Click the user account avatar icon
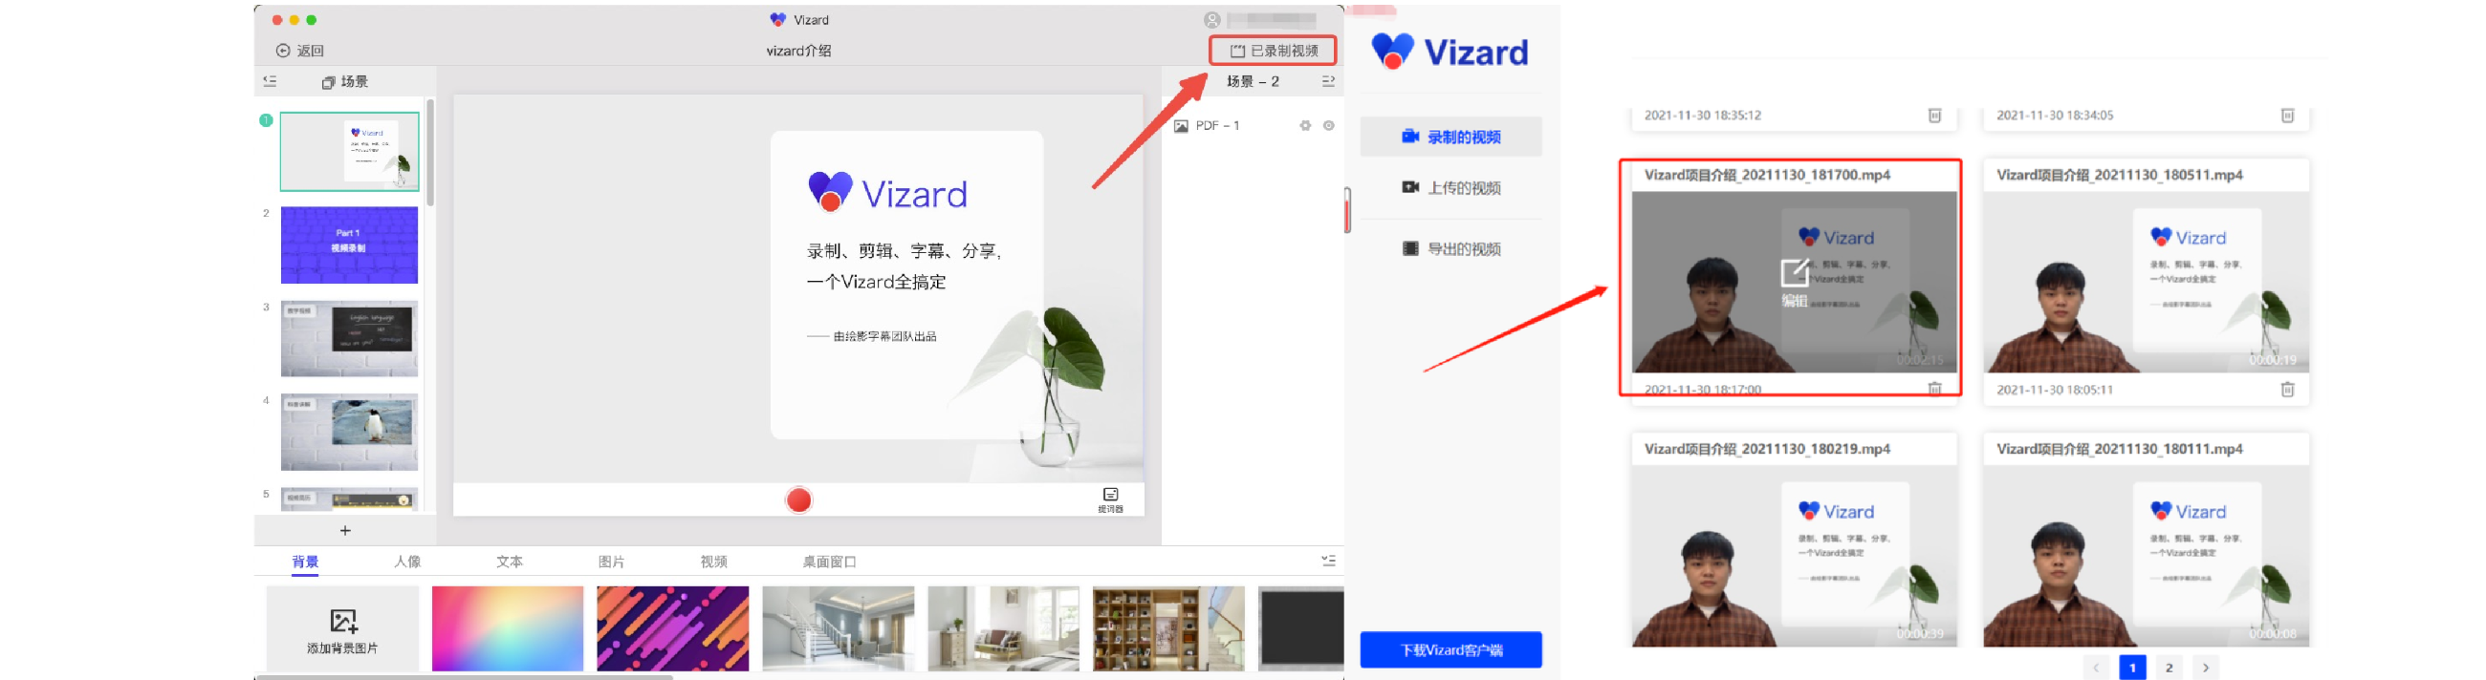Screen dimensions: 2486x680 click(1212, 20)
